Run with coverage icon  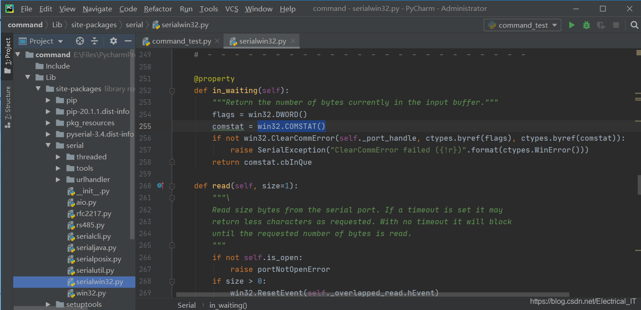(x=601, y=25)
